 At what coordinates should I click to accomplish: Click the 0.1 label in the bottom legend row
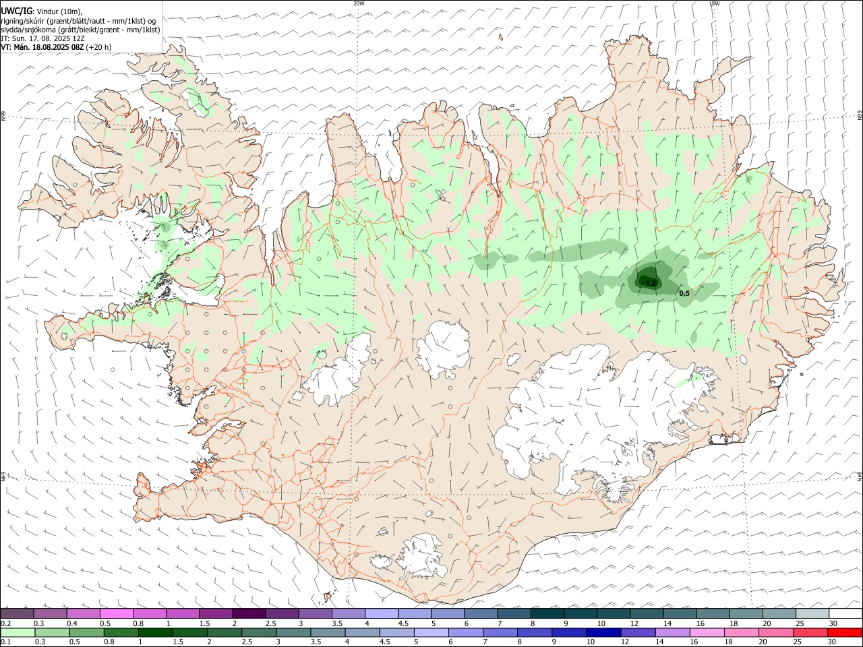5,642
